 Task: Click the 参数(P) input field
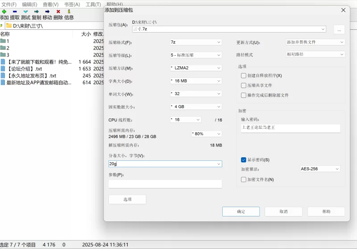pos(165,184)
